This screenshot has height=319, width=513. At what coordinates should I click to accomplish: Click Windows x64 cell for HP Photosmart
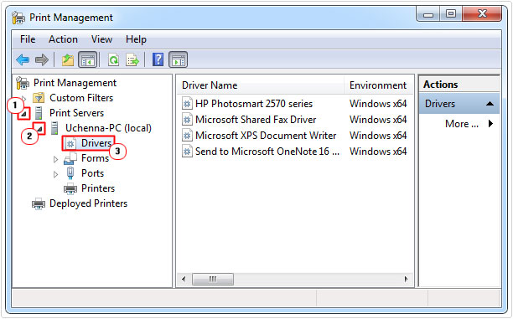[378, 104]
